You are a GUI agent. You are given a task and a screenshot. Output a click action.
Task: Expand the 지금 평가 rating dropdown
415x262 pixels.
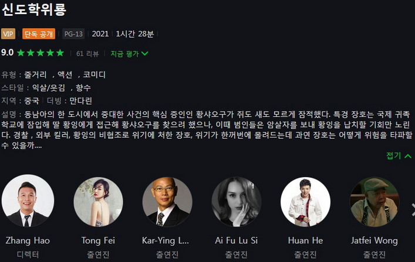coord(129,54)
